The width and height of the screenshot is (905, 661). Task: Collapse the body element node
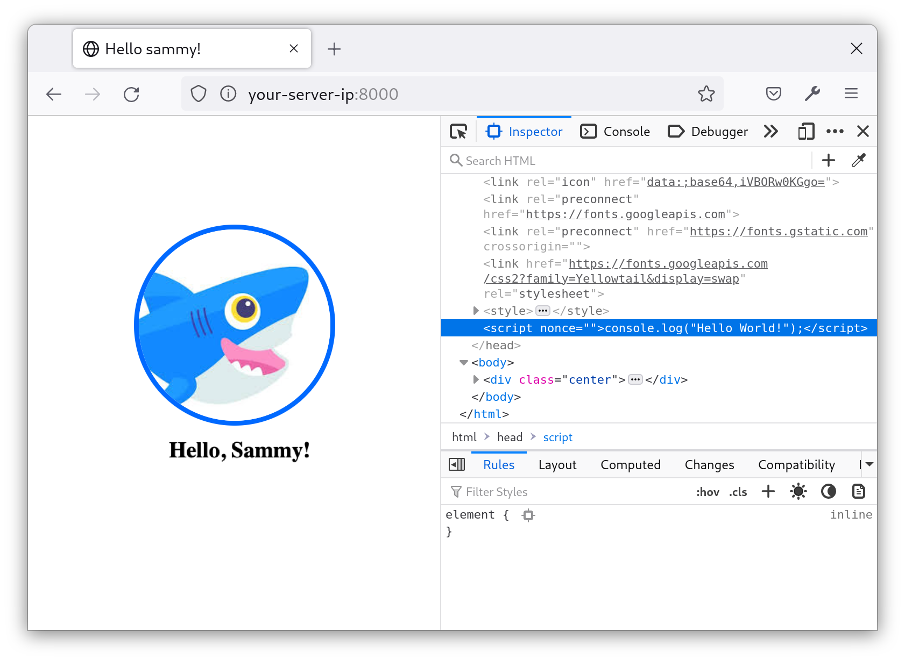(464, 362)
